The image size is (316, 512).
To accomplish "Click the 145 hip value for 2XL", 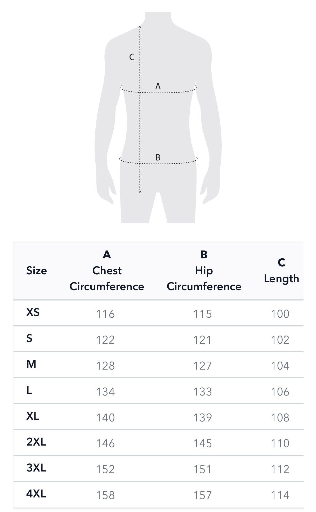I will point(203,443).
